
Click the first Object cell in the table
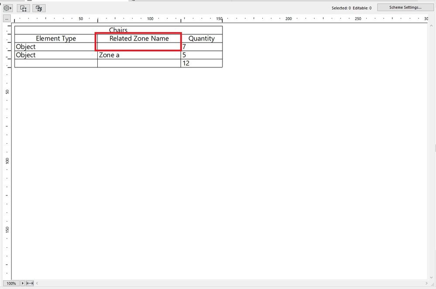tap(26, 47)
